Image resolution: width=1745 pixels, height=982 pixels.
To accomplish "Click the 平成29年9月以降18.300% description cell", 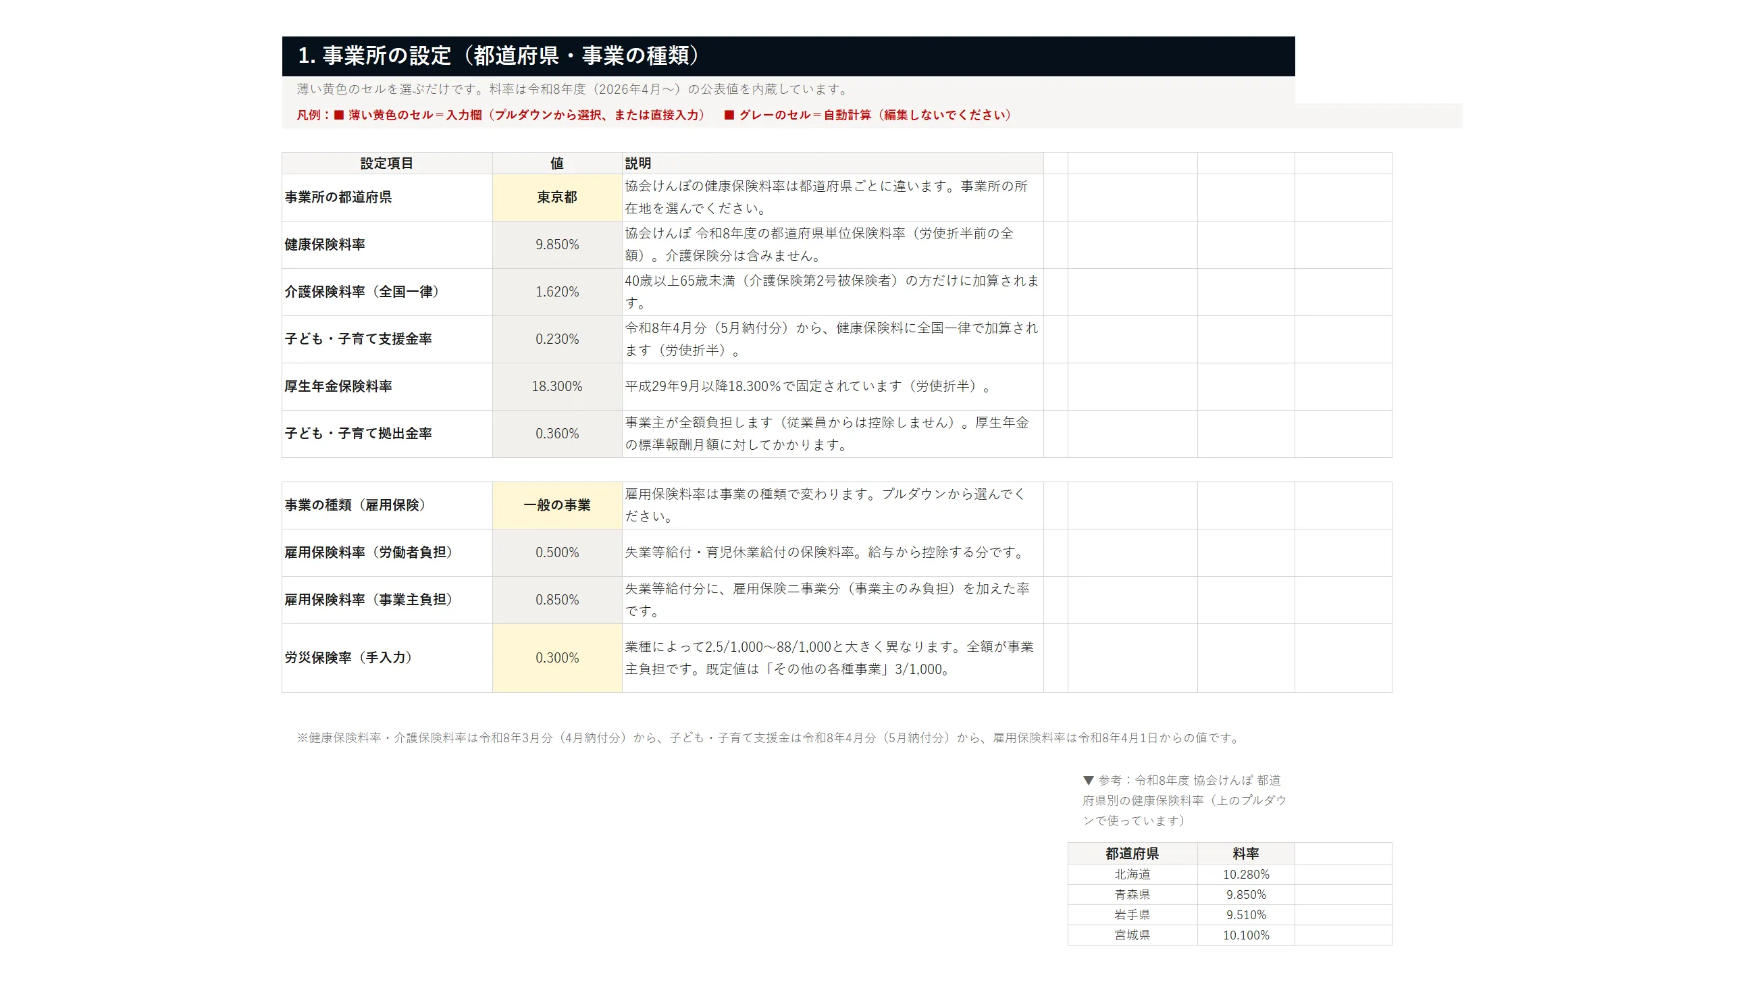I will pyautogui.click(x=833, y=386).
